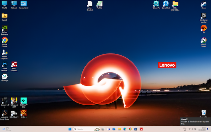Select the Bilder network folder shortcut
Viewport: 211px width, 132px height.
175,4
